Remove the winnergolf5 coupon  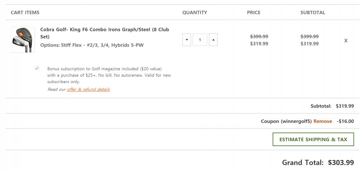click(x=323, y=121)
